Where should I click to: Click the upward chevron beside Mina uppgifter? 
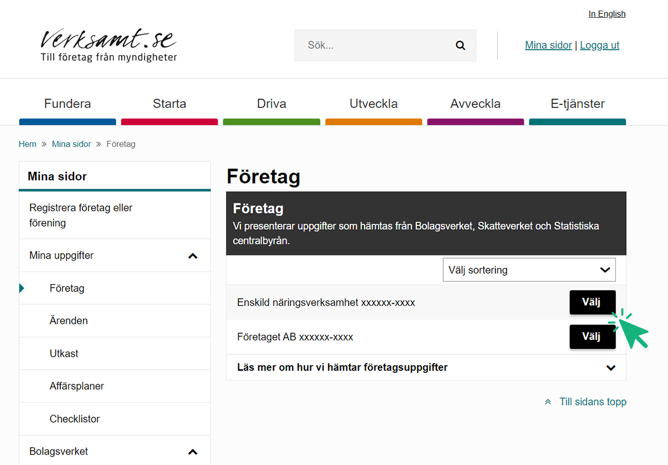coord(193,255)
